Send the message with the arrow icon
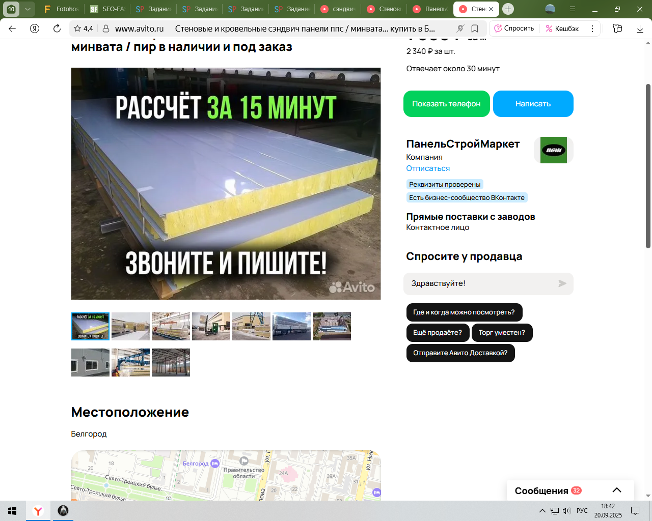The width and height of the screenshot is (652, 521). tap(562, 283)
